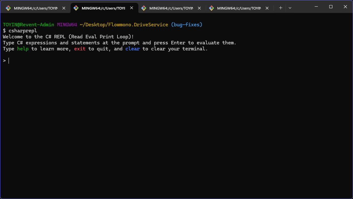
Task: Click the (bug-fixes) branch name in prompt
Action: pyautogui.click(x=186, y=25)
